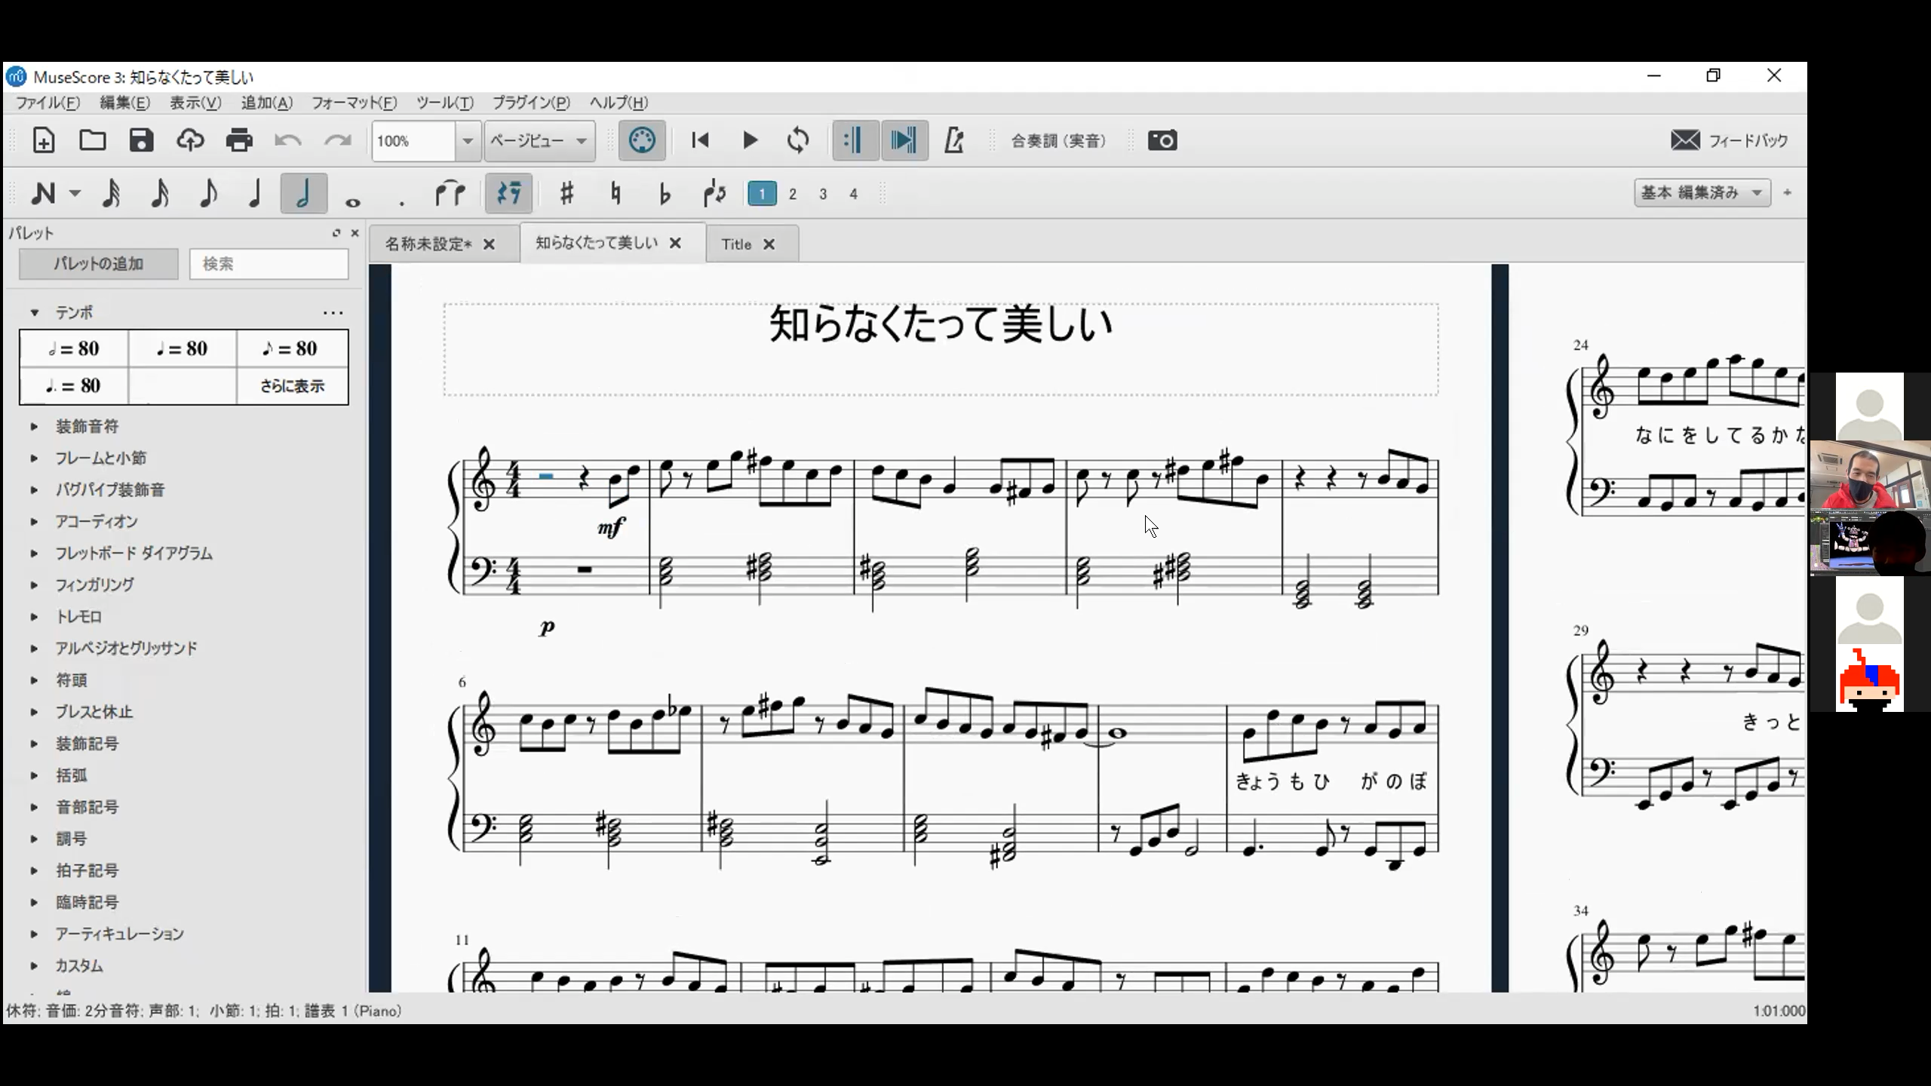The width and height of the screenshot is (1931, 1086).
Task: Close the 知らなくたって美しい tab
Action: (675, 243)
